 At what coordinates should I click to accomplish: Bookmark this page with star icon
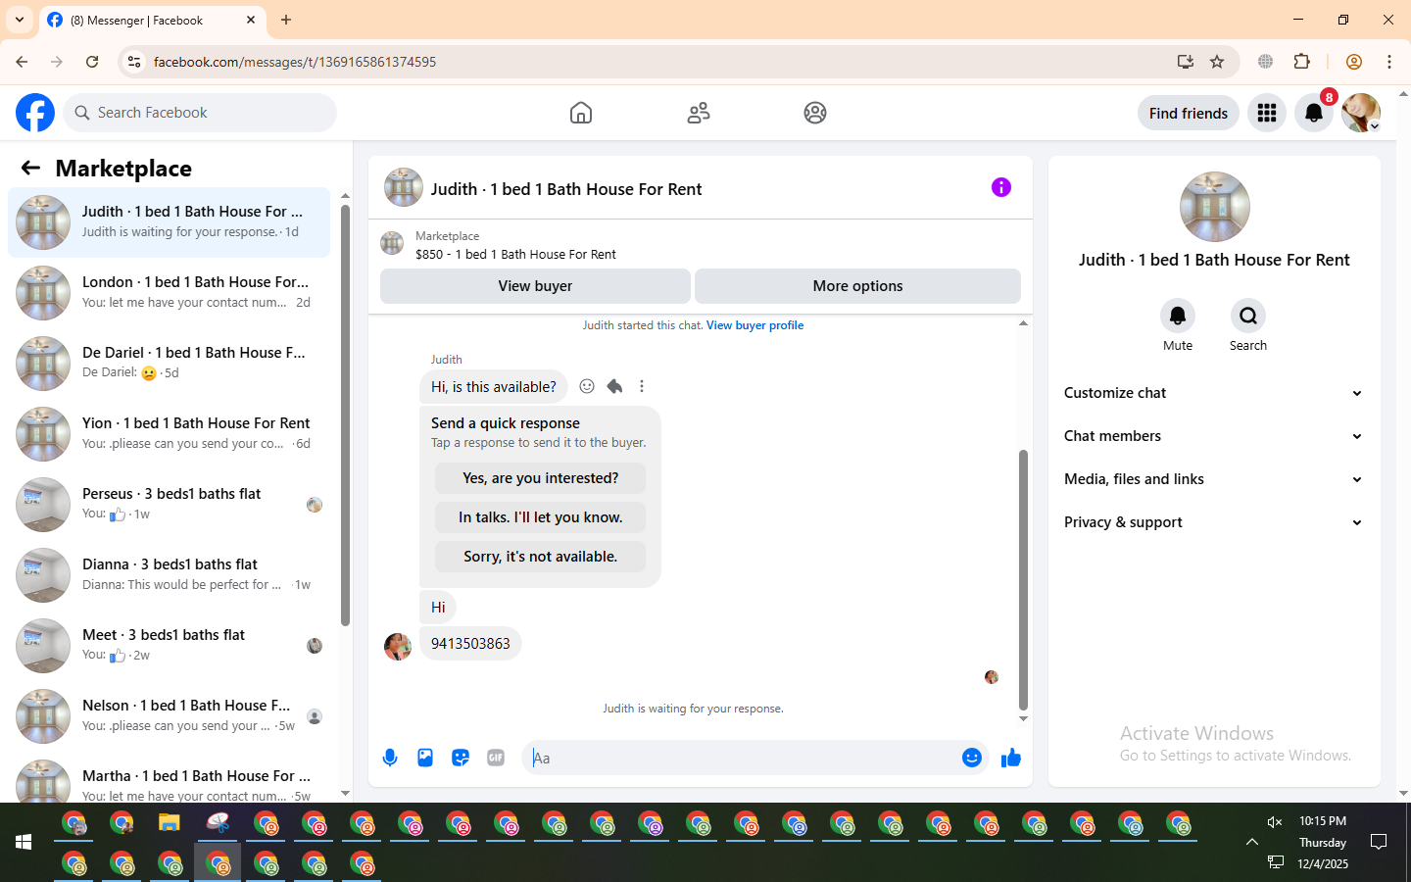pos(1217,62)
